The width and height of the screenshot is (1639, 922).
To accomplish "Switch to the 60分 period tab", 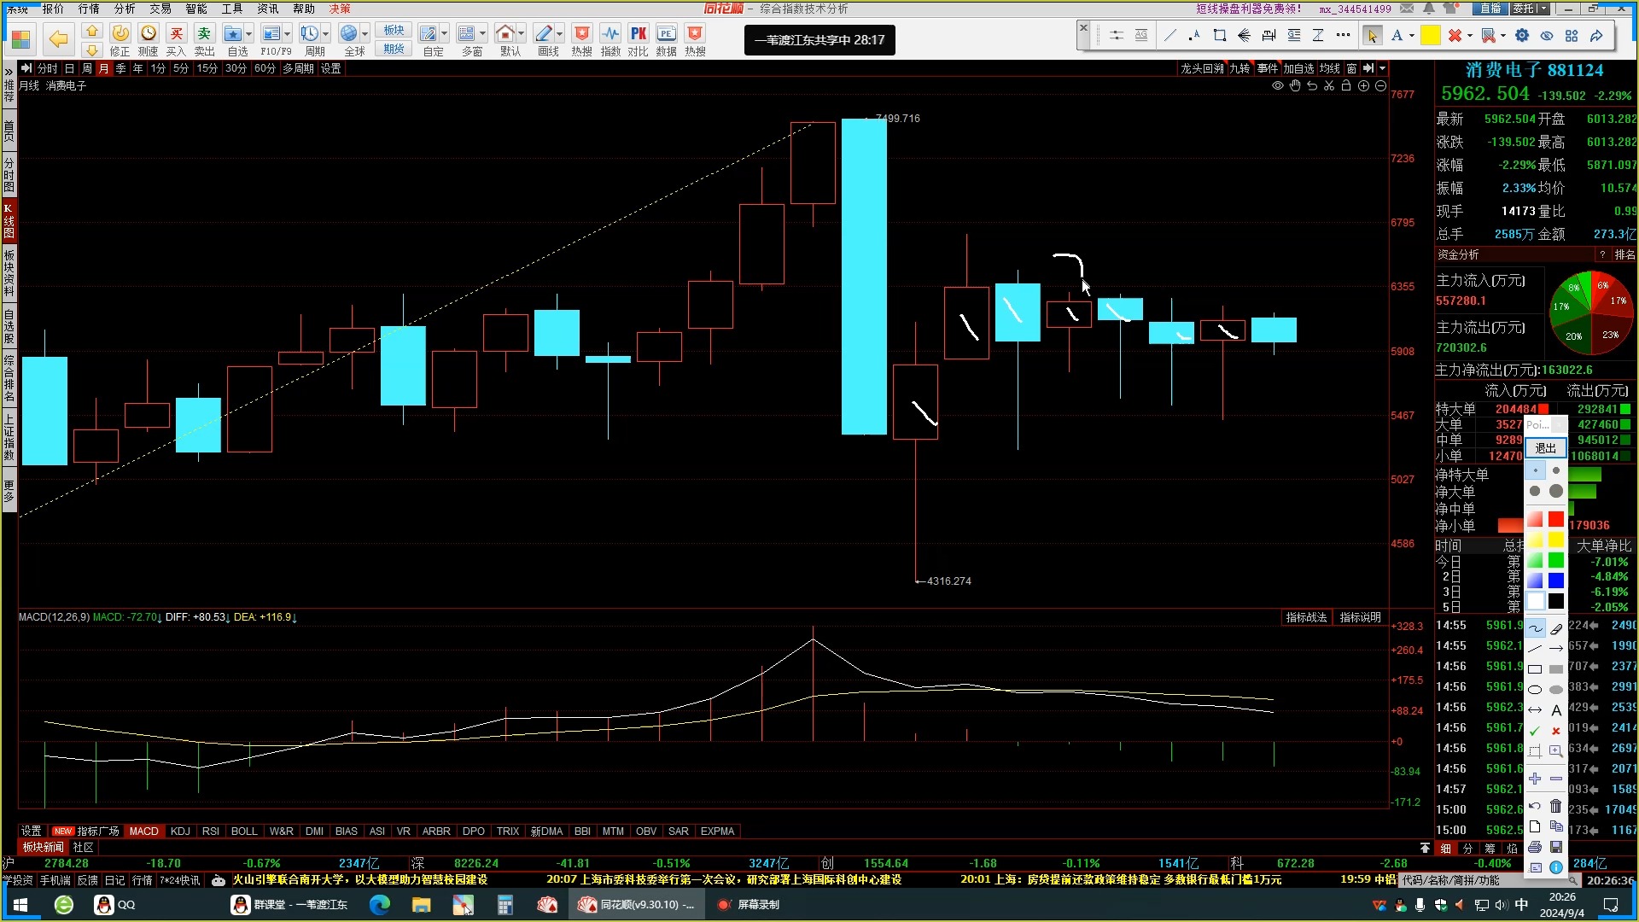I will click(265, 68).
